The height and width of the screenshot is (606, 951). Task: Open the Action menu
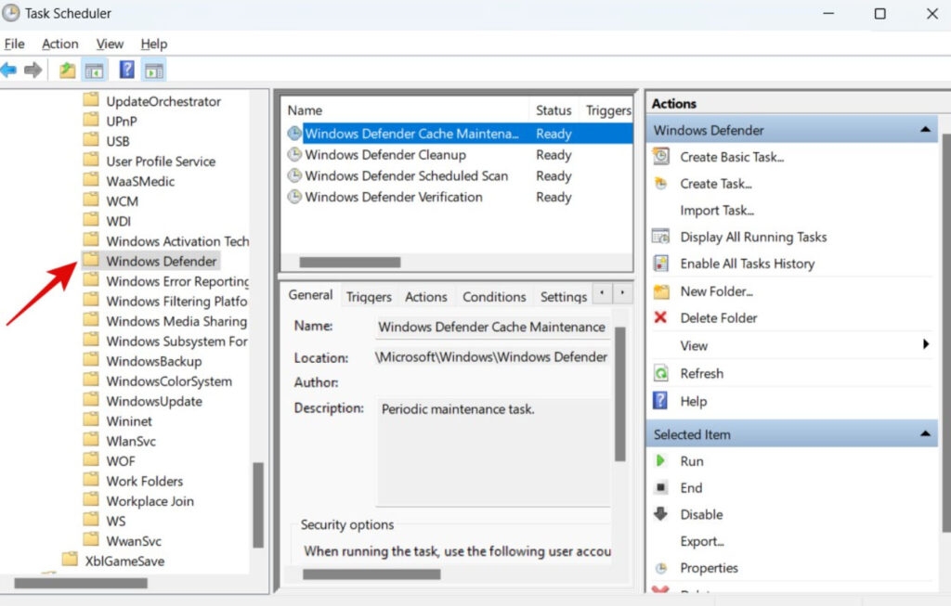(60, 44)
